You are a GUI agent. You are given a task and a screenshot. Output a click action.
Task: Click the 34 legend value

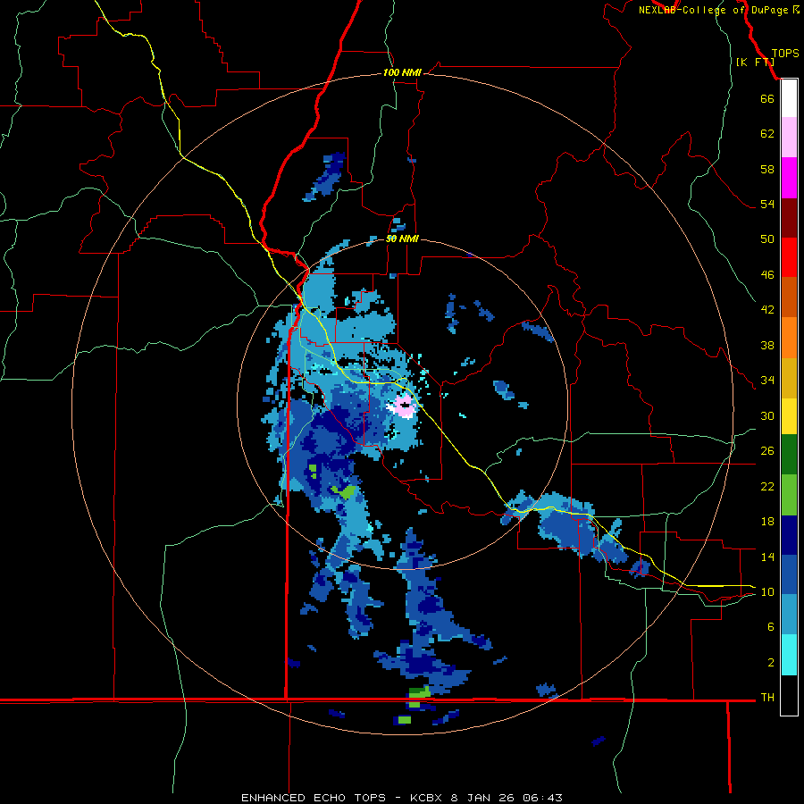[767, 381]
